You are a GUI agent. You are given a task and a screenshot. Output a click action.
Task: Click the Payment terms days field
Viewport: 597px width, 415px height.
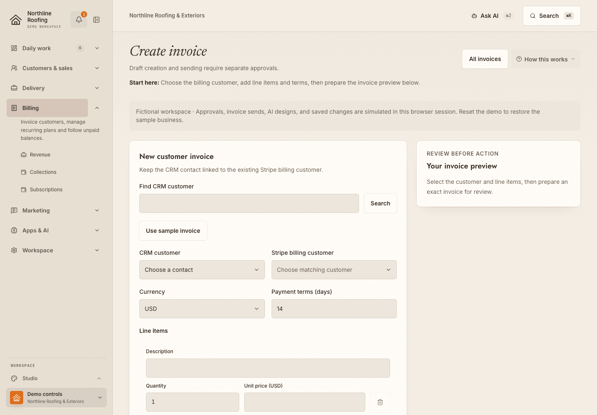point(334,309)
